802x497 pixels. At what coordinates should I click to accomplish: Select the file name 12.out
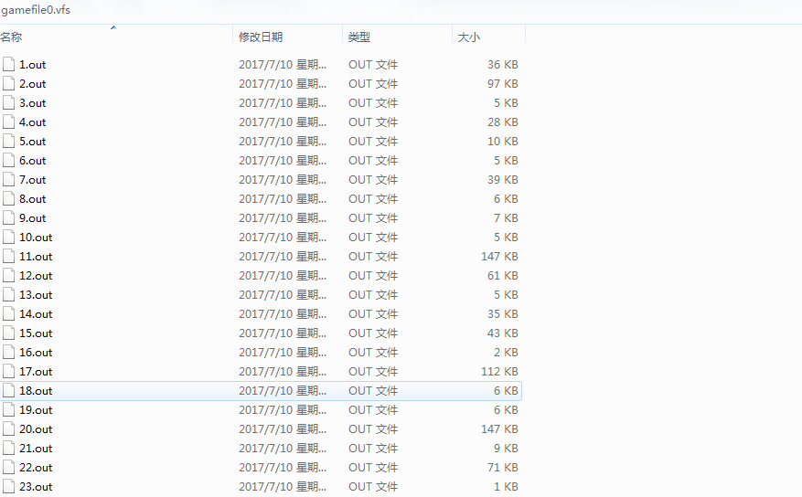tap(36, 276)
